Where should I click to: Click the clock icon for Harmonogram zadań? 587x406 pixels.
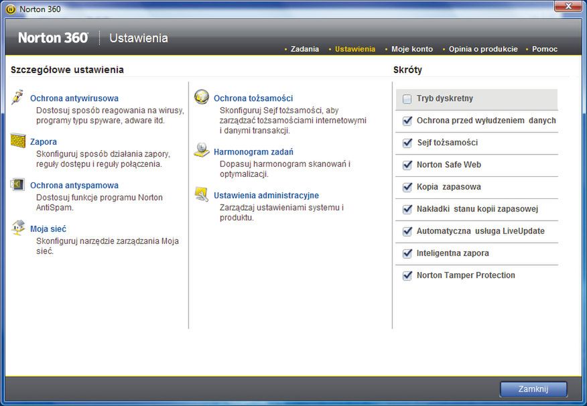click(202, 150)
